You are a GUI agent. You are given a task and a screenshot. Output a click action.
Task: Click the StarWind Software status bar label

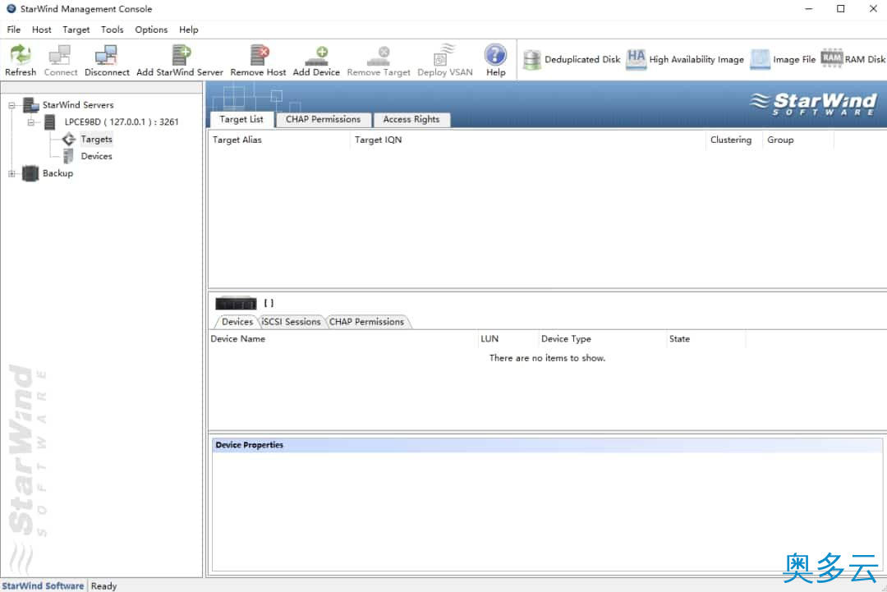coord(43,585)
